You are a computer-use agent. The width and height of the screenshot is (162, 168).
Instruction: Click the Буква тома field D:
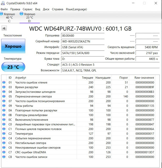pos(83,59)
